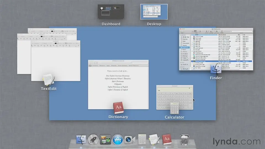
Task: Click the camera recorder icon in Dock
Action: [x=130, y=140]
